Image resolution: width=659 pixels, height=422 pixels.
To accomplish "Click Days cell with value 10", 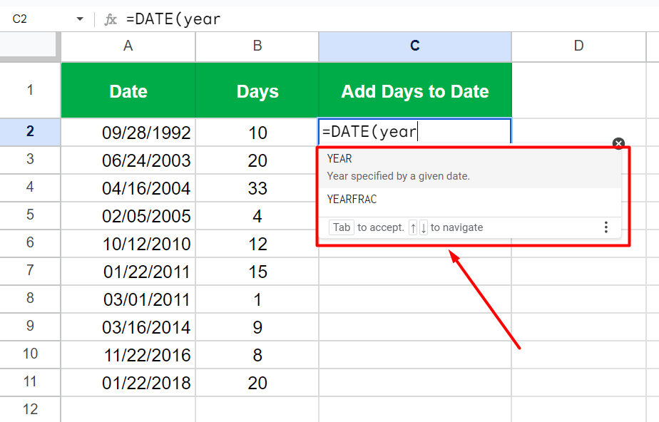I will point(257,133).
